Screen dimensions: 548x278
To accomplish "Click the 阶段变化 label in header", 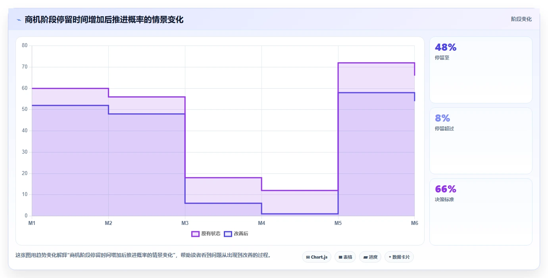I will pyautogui.click(x=521, y=19).
